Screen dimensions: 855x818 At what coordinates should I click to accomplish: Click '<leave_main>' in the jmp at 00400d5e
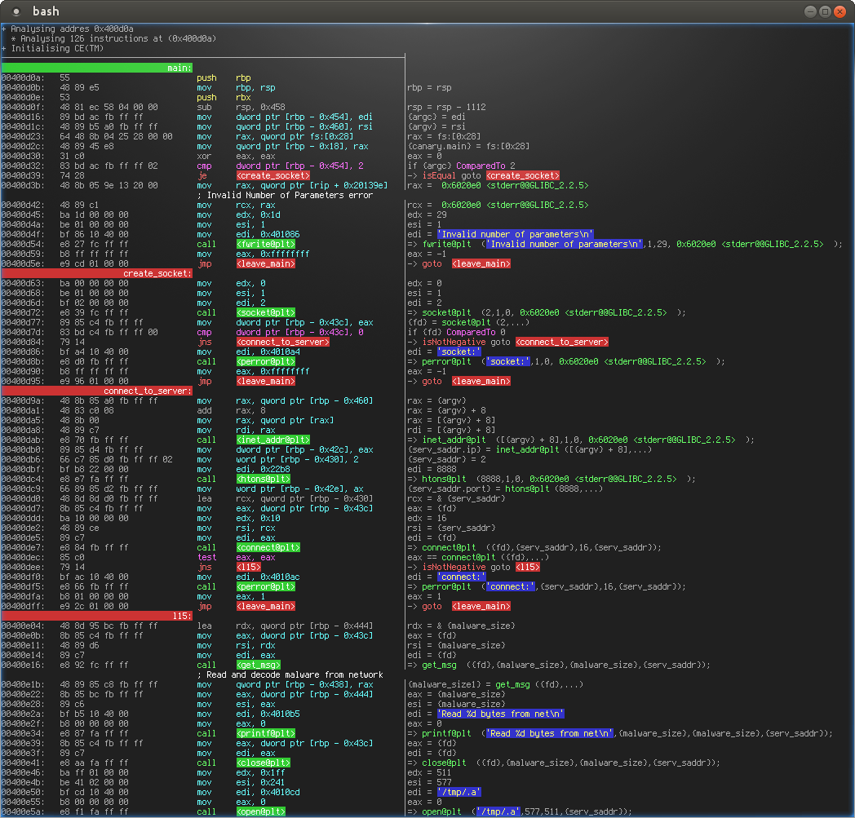coord(266,263)
